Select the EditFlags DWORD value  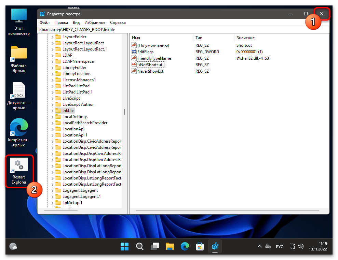(145, 52)
